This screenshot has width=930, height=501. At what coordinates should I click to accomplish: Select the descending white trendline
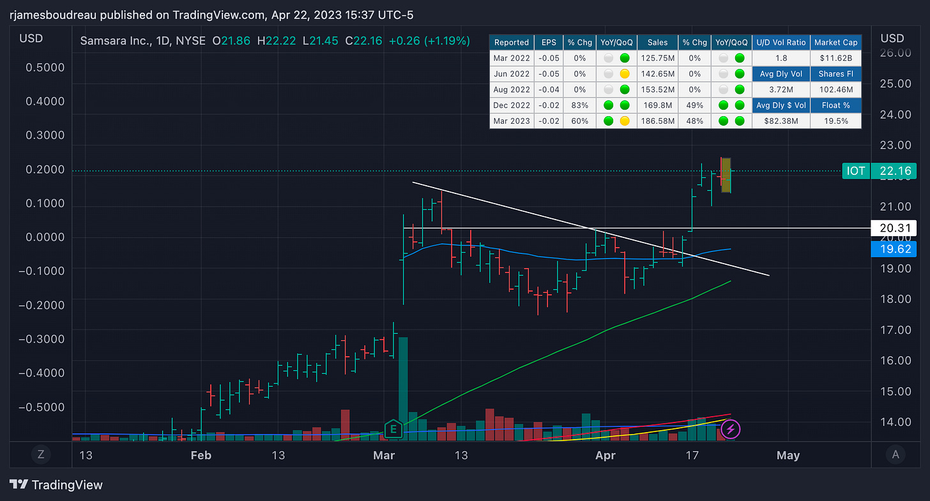pyautogui.click(x=591, y=229)
